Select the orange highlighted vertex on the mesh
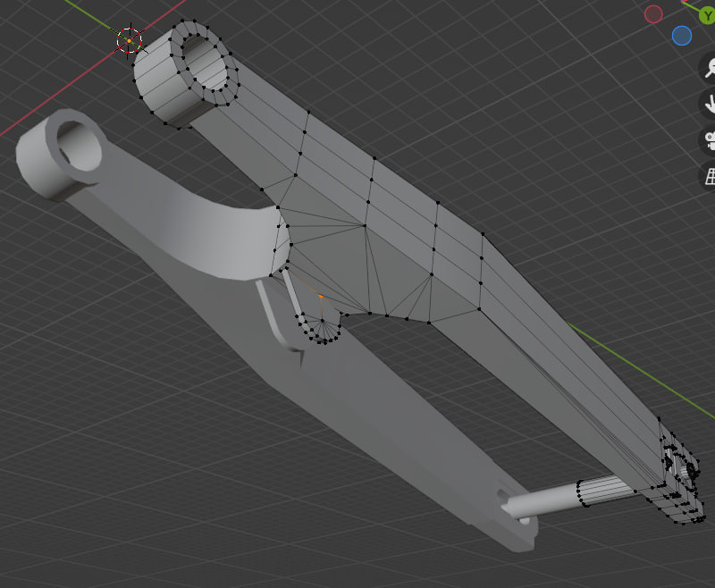This screenshot has height=588, width=715. [x=321, y=297]
